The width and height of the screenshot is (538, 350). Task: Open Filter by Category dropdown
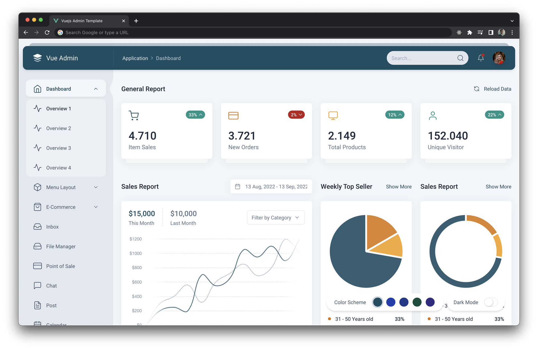click(x=275, y=217)
